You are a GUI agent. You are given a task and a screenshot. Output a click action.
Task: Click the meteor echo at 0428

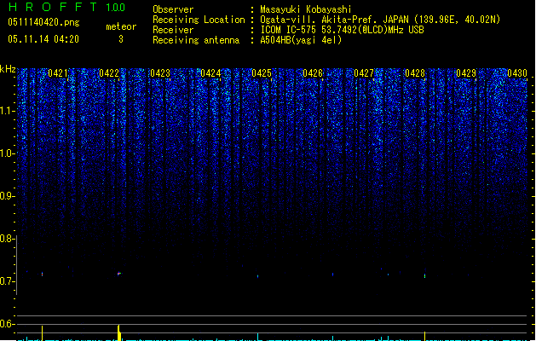click(425, 275)
